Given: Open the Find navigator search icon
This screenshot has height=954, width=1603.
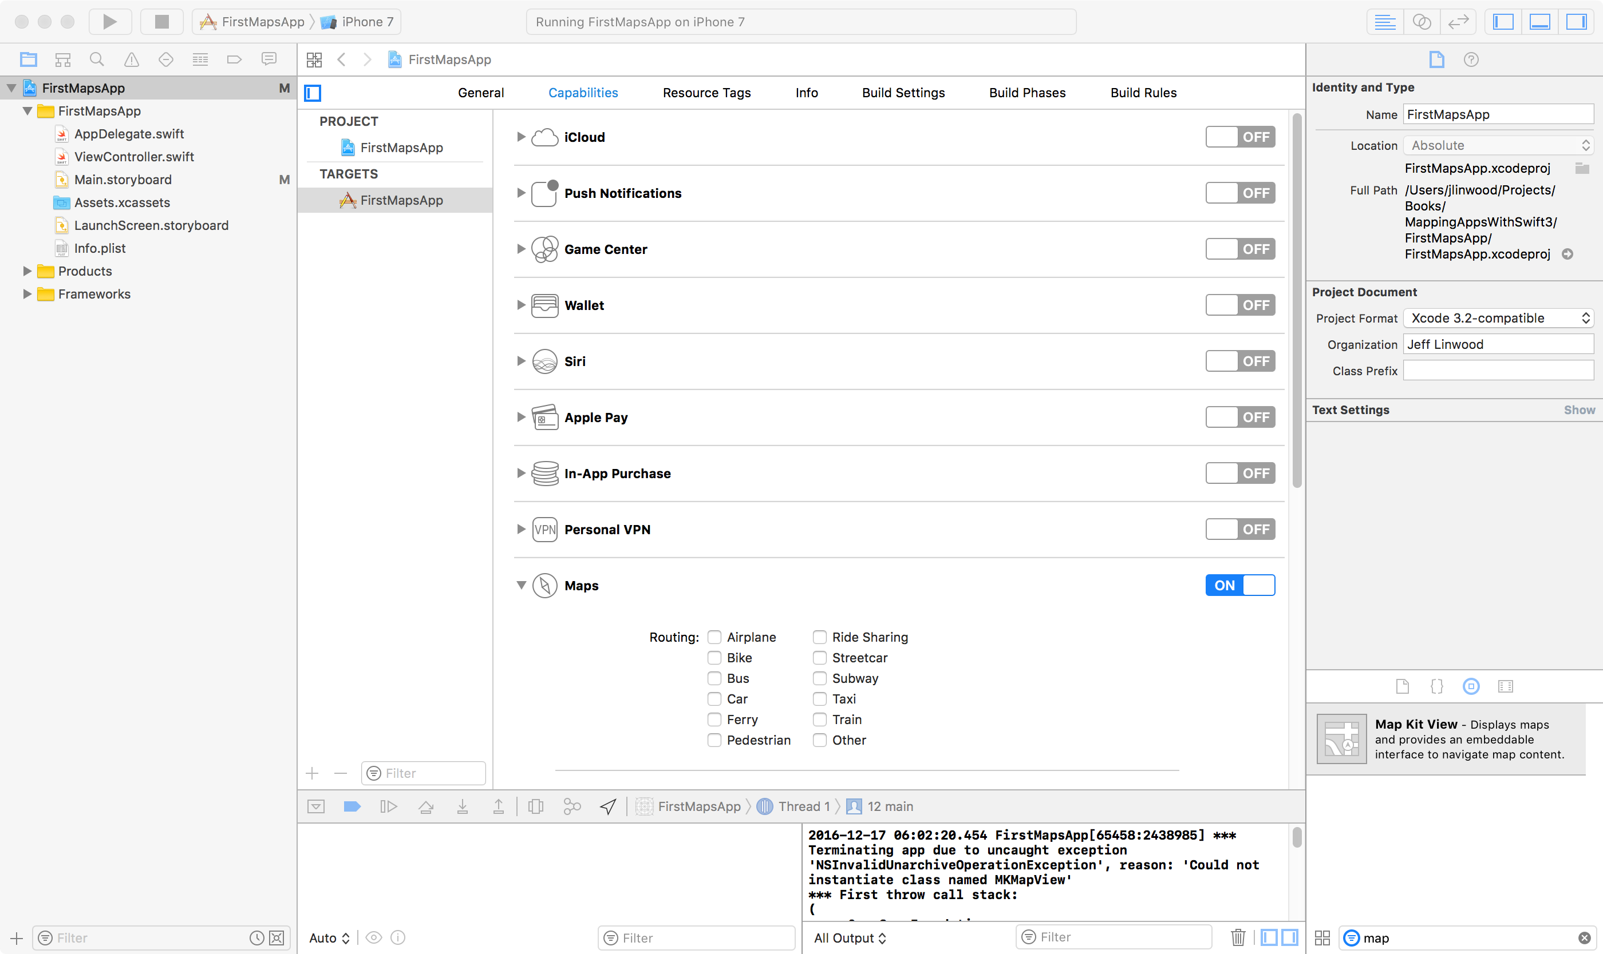Looking at the screenshot, I should 97,59.
